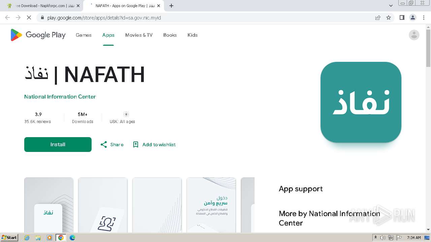Show hidden system tray icons
This screenshot has height=242, width=431.
375,238
